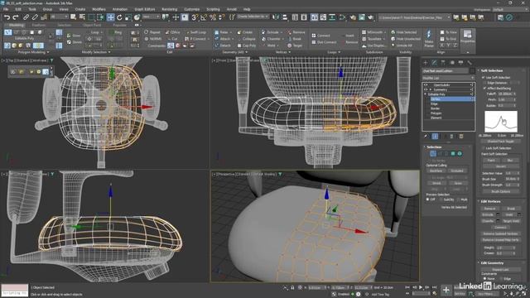Toggle the Percent Snap icon
The image size is (530, 298).
pyautogui.click(x=213, y=17)
